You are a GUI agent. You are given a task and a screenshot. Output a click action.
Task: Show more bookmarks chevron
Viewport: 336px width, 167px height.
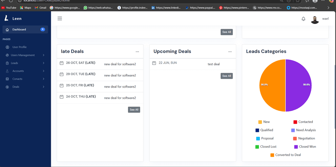click(x=328, y=8)
